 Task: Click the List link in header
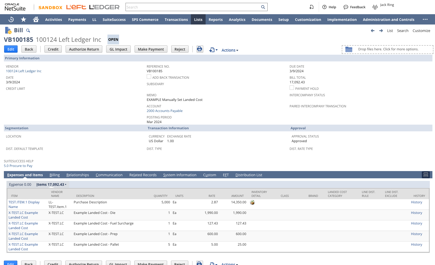tap(390, 31)
